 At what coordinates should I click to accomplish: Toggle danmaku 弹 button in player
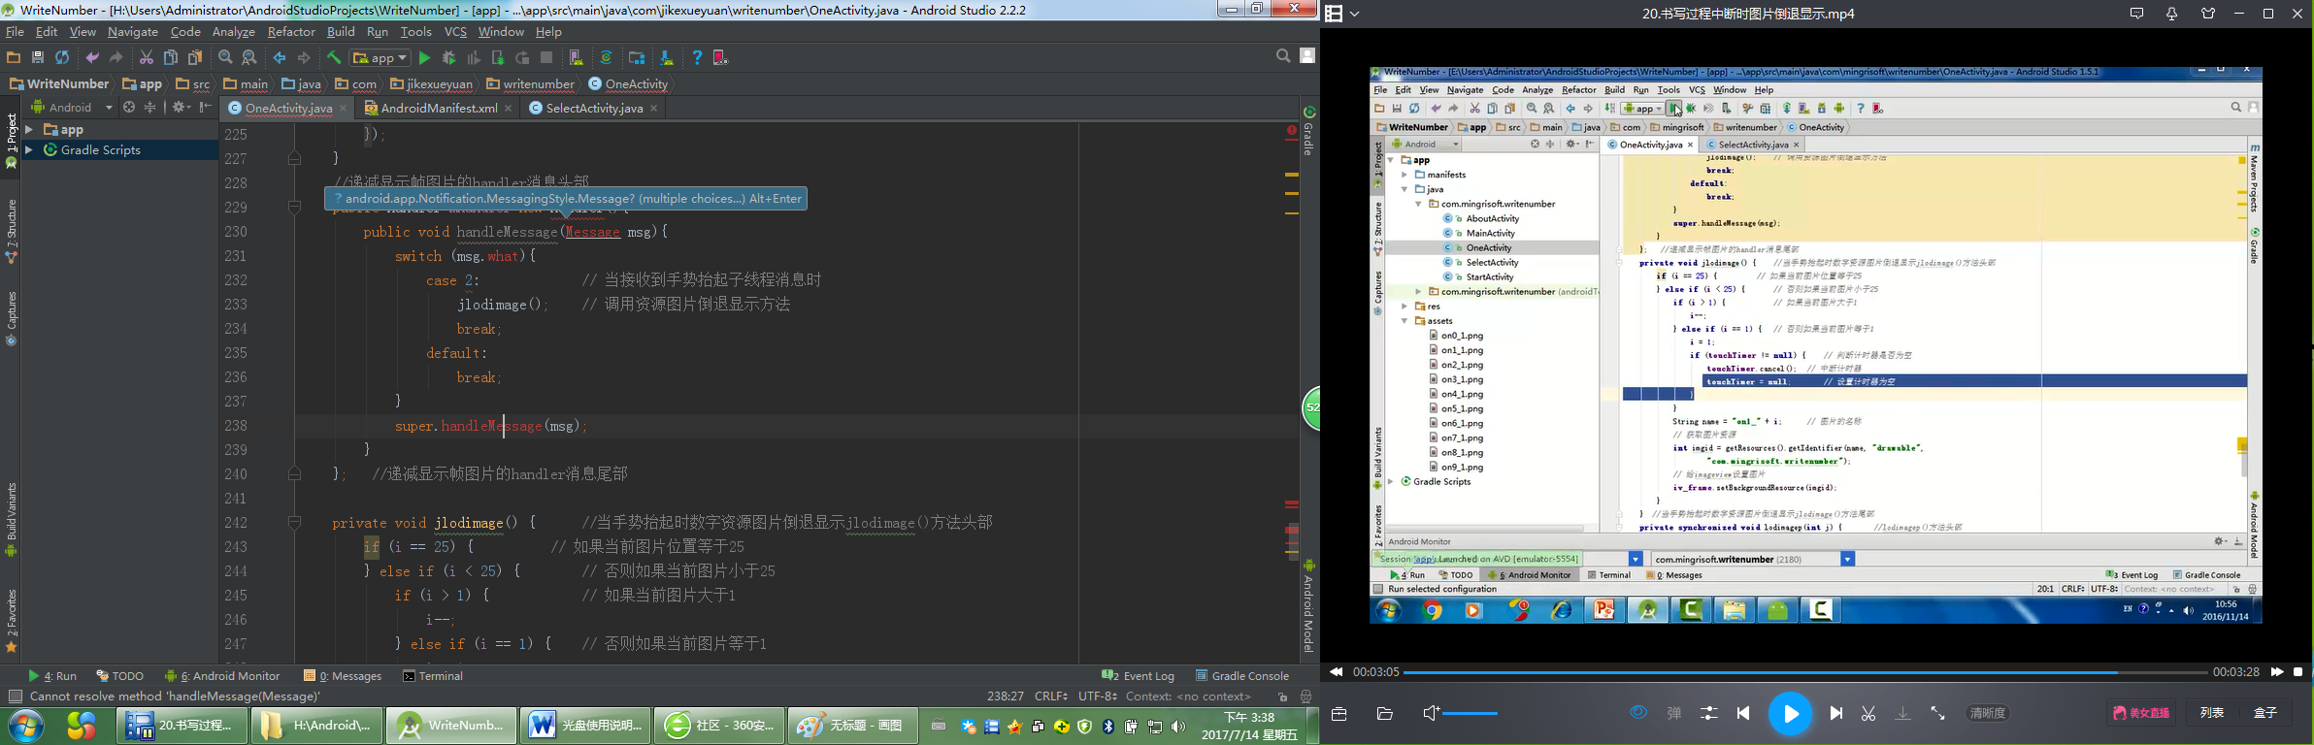click(1674, 713)
